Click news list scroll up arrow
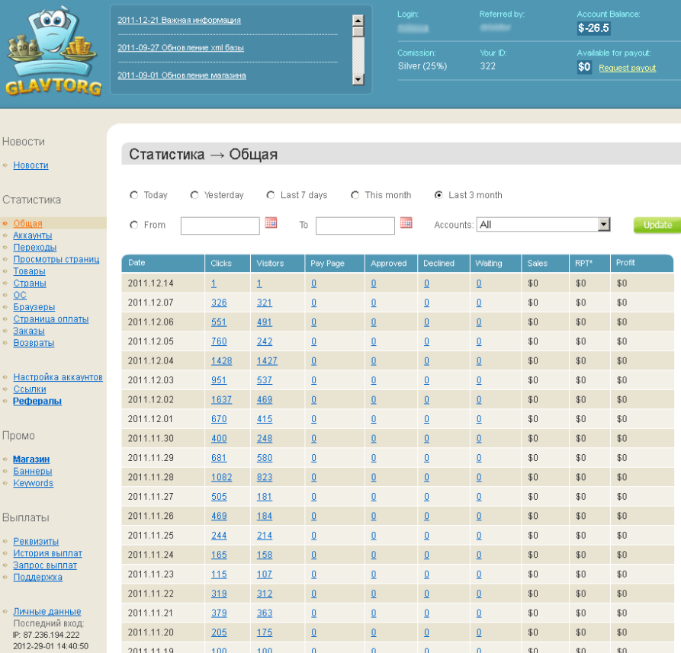 pos(358,20)
